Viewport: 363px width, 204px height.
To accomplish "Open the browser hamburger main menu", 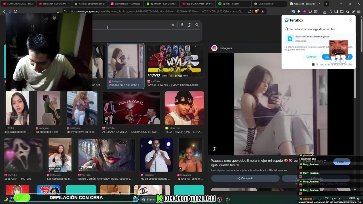I will tap(359, 11).
